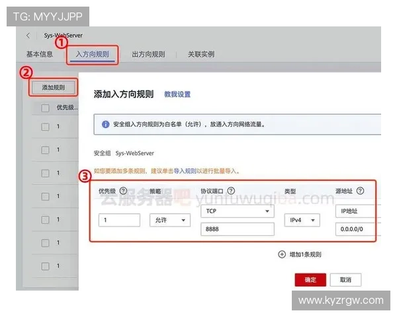Click the blue info icon in the notice
Viewport: 397px width, 317px height.
[x=105, y=124]
